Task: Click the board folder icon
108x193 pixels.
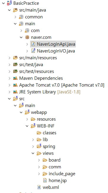Action: coord(45,160)
